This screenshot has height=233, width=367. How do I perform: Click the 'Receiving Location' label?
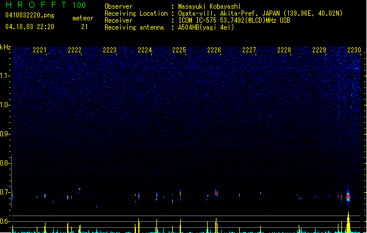point(136,13)
